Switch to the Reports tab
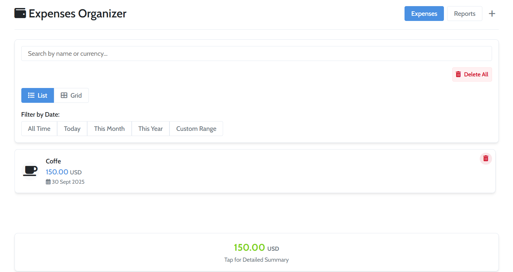 coord(464,13)
